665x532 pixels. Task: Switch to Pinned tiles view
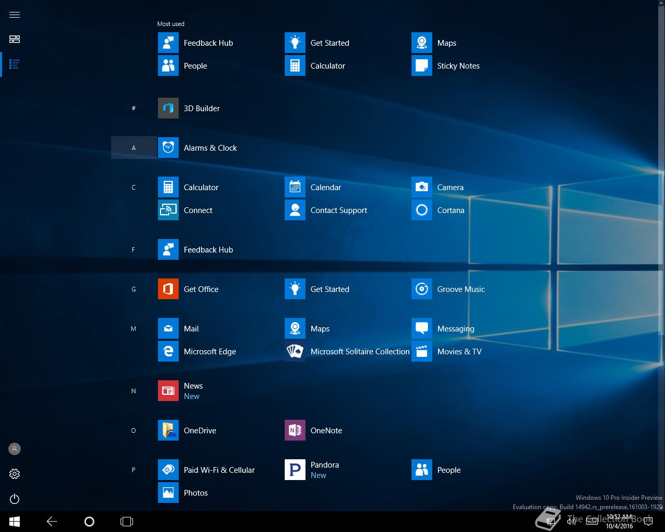[15, 39]
